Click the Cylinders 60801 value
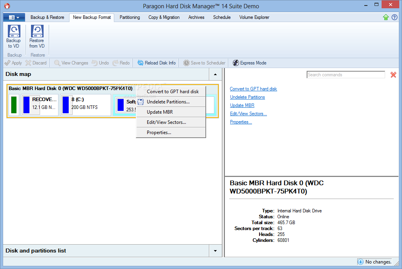This screenshot has height=269, width=402. tap(283, 240)
